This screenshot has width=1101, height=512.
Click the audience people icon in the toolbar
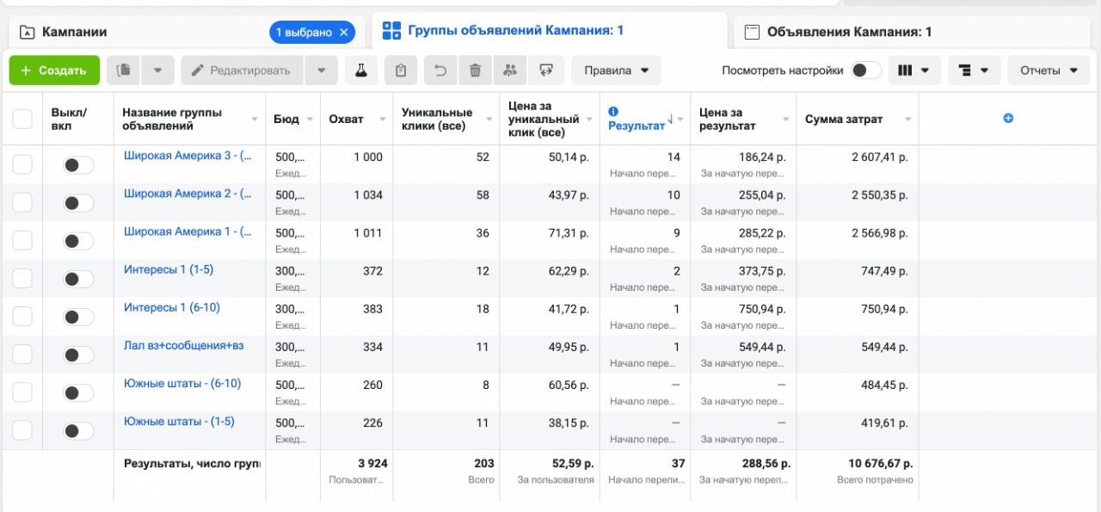tap(510, 71)
